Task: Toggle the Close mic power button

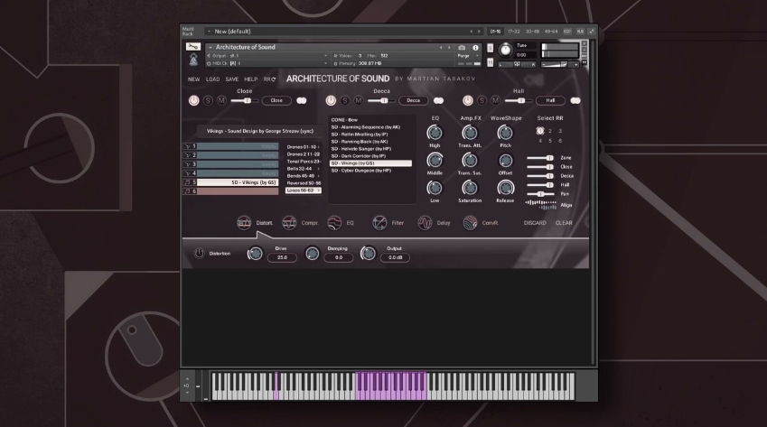Action: (193, 100)
